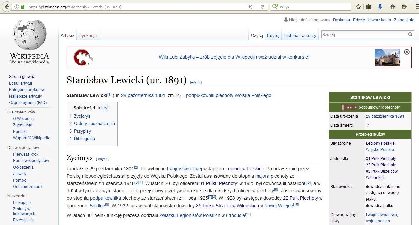Click Losuj artykuł in sidebar
This screenshot has width=419, height=225.
tap(21, 83)
